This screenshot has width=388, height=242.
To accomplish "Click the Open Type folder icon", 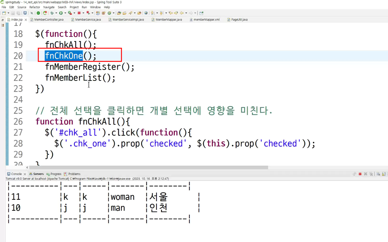I will pyautogui.click(x=119, y=13).
